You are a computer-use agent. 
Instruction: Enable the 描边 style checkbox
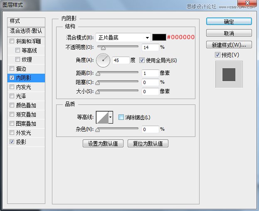click(x=12, y=68)
